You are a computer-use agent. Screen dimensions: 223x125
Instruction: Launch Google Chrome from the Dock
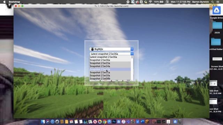tap(105, 122)
